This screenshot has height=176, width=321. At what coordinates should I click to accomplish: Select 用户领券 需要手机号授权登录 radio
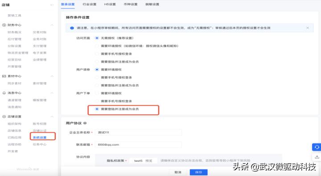click(97, 78)
